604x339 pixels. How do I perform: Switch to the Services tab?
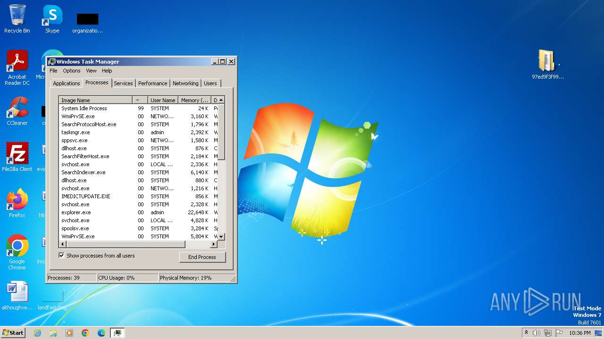tap(123, 83)
